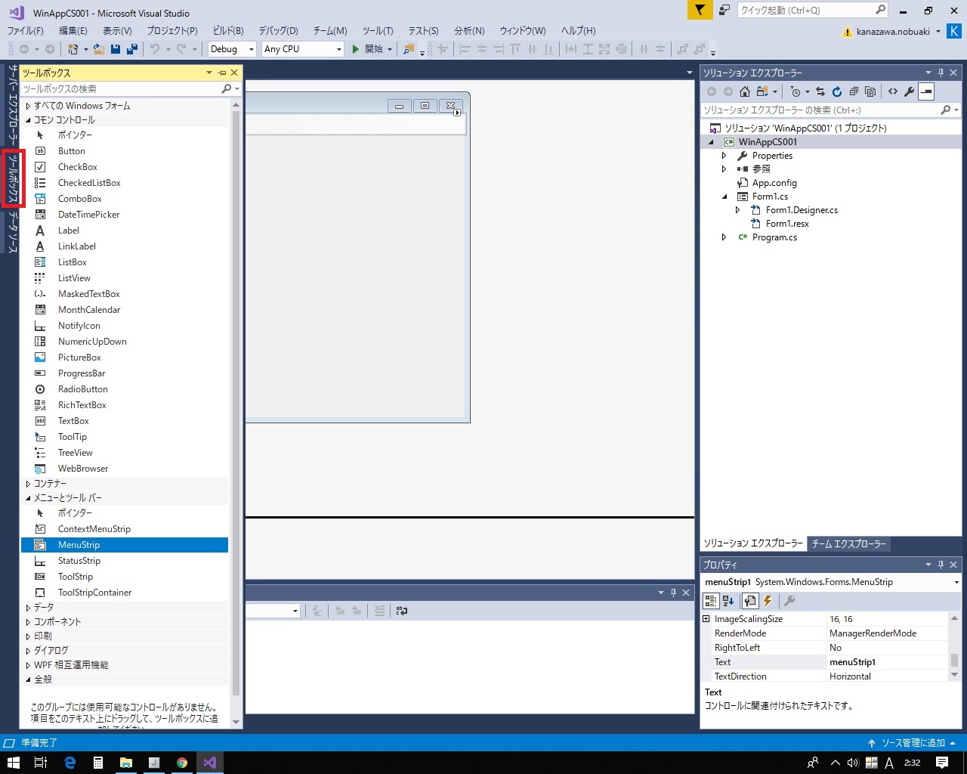
Task: Click Pending Changes Filter clock icon
Action: (x=795, y=91)
